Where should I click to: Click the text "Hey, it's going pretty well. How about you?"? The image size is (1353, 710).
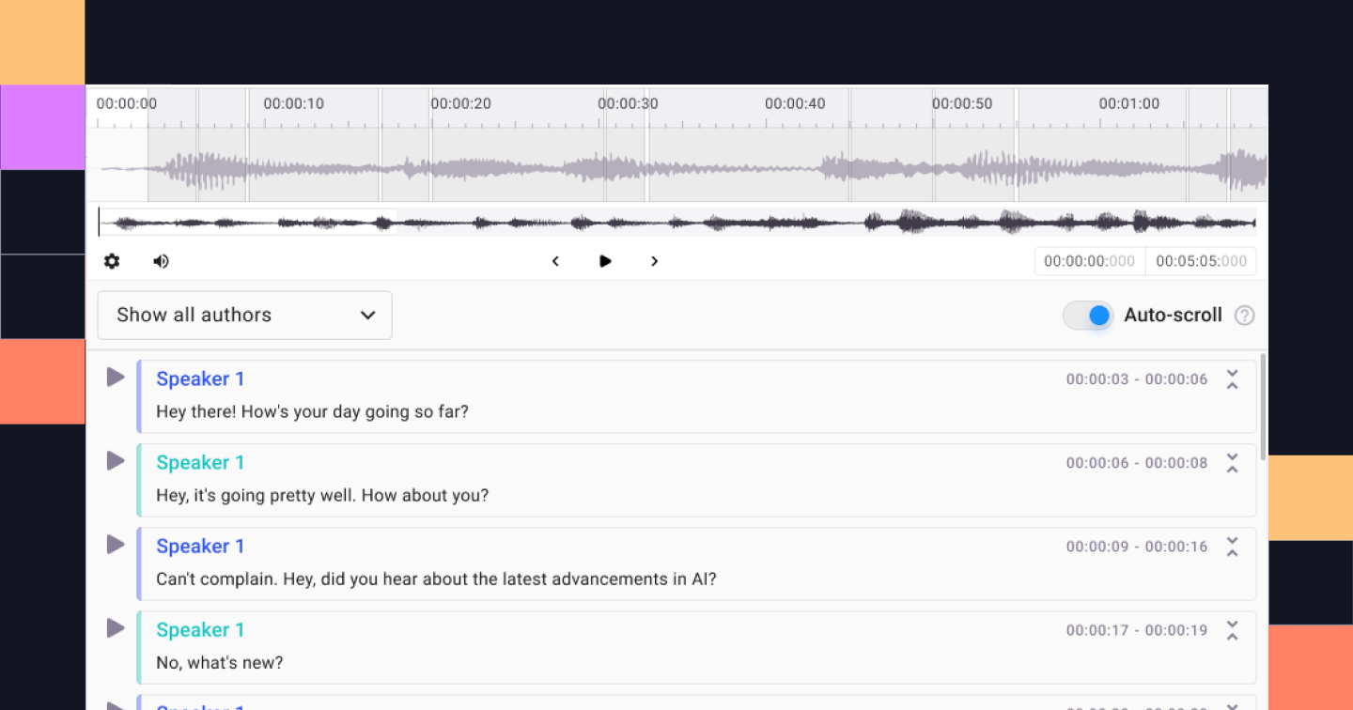pos(322,495)
